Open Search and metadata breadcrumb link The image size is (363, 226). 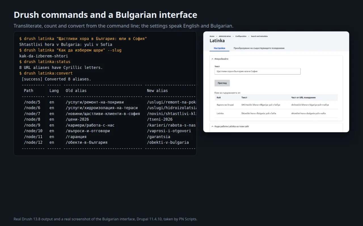259,36
